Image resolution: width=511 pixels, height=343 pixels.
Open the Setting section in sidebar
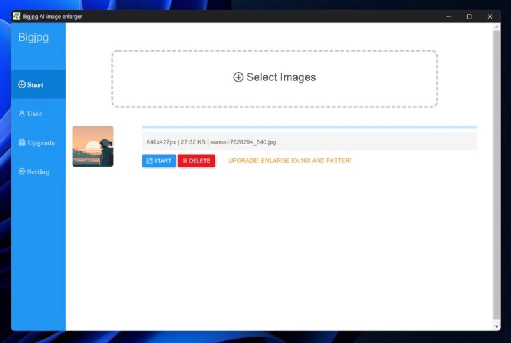coord(38,171)
